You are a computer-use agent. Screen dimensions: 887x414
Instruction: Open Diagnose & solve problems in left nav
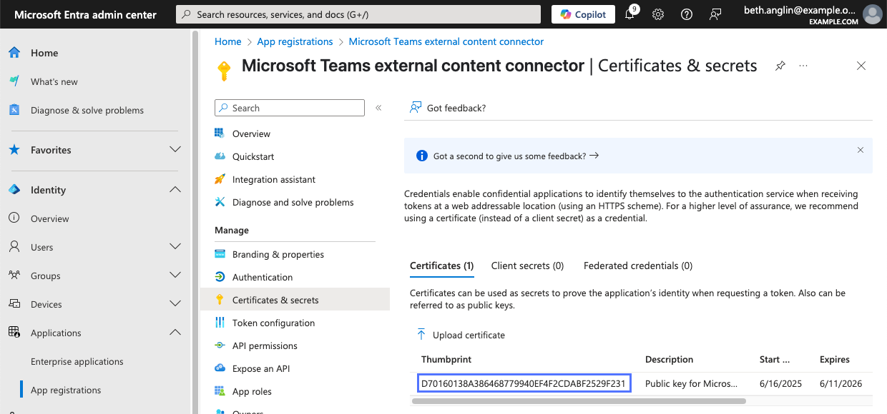point(87,110)
